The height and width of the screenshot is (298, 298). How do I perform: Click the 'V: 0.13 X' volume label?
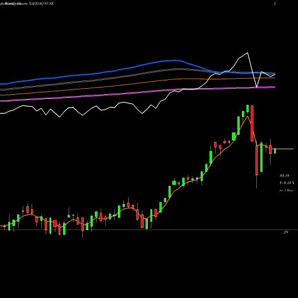coord(287,183)
